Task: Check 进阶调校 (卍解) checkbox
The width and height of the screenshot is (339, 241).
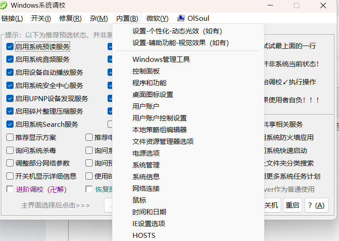Action: coord(10,189)
